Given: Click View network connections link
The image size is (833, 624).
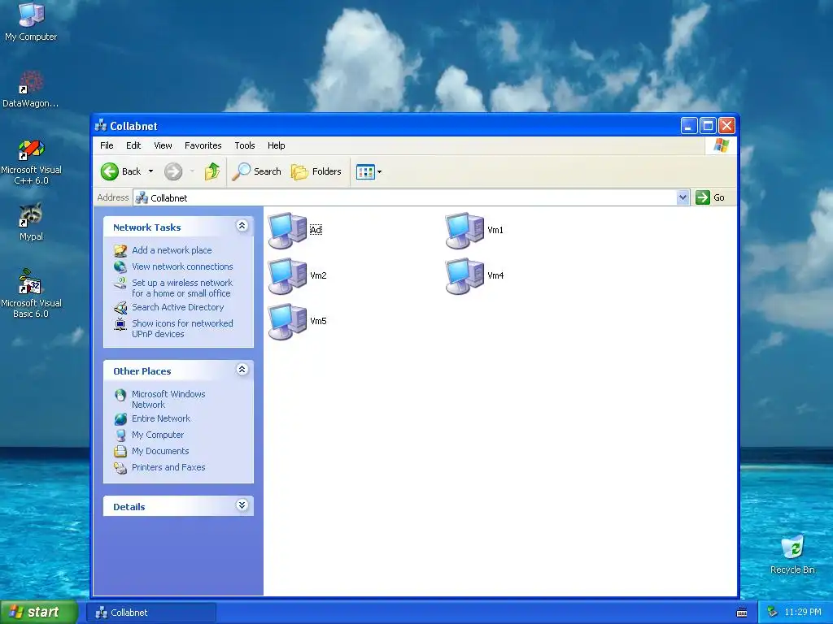Looking at the screenshot, I should click(182, 266).
